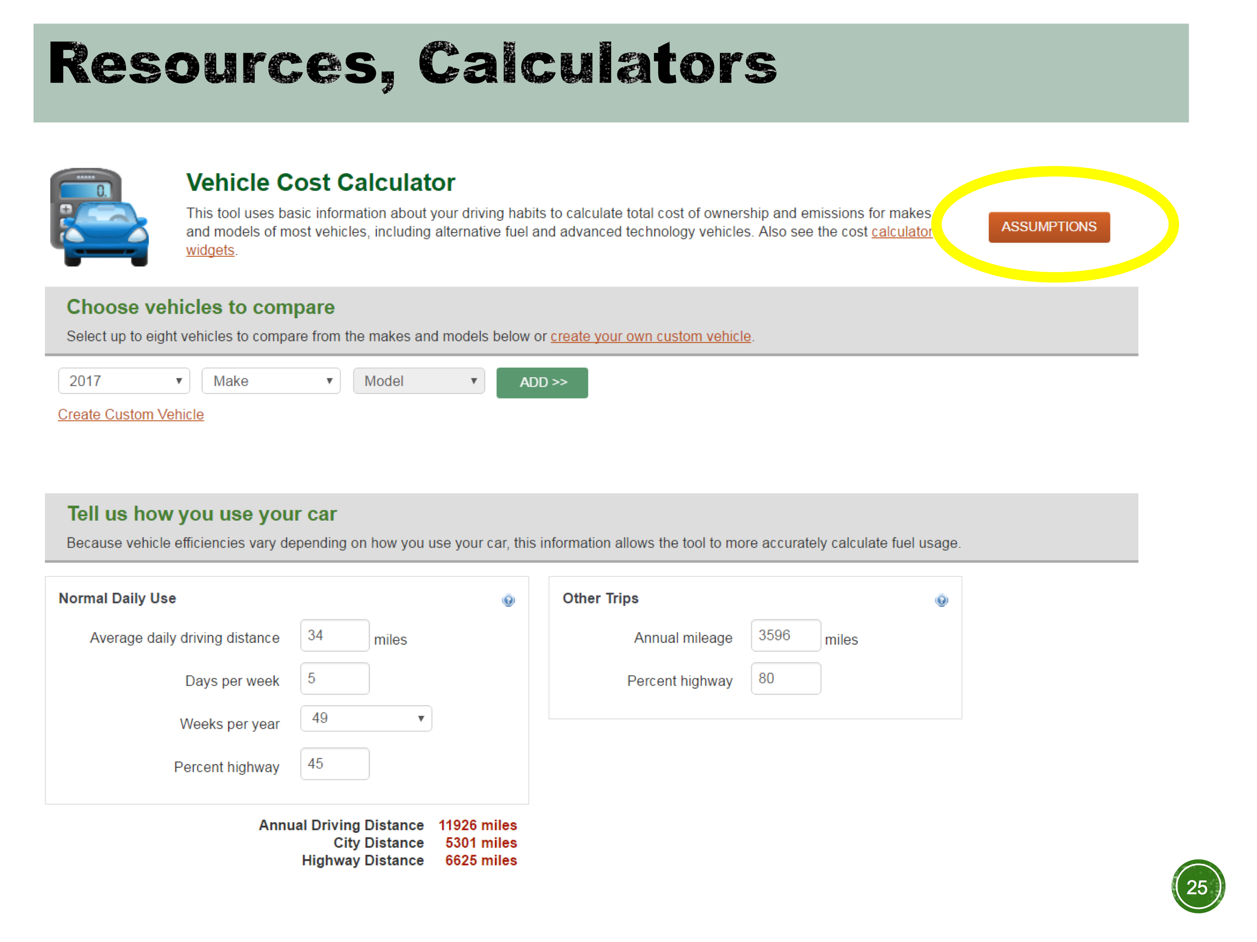Screen dimensions: 1257x942
Task: Open Normal Daily Use help icon
Action: click(508, 600)
